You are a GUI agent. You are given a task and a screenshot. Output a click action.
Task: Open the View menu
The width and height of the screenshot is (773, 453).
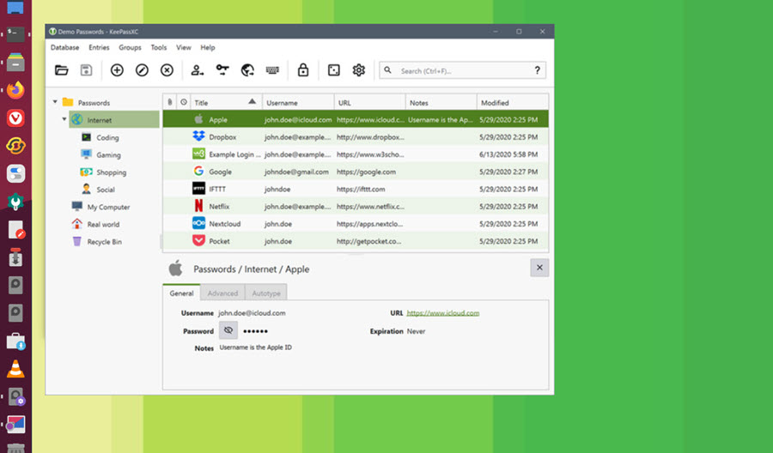pos(184,47)
